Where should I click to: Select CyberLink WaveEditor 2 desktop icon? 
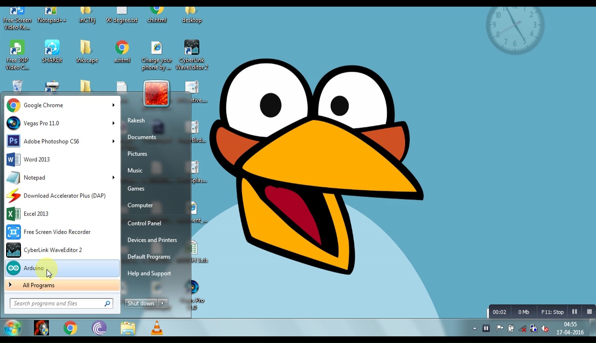(191, 55)
